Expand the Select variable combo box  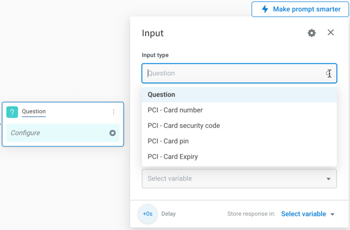point(239,179)
